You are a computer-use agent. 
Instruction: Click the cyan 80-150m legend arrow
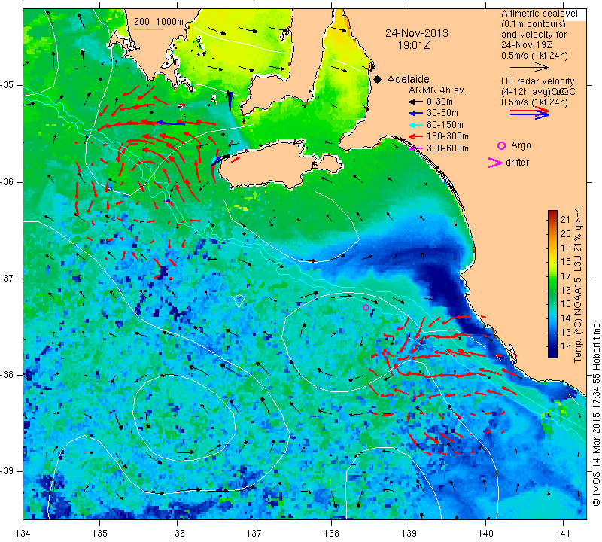coord(415,125)
